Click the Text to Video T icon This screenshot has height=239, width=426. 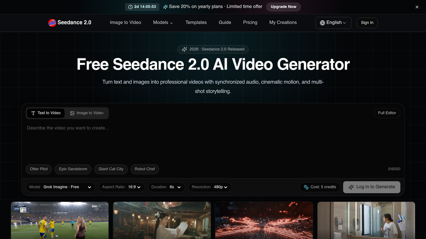click(x=33, y=113)
